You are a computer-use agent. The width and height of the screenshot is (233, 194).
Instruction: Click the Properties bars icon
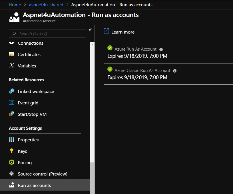(12, 140)
